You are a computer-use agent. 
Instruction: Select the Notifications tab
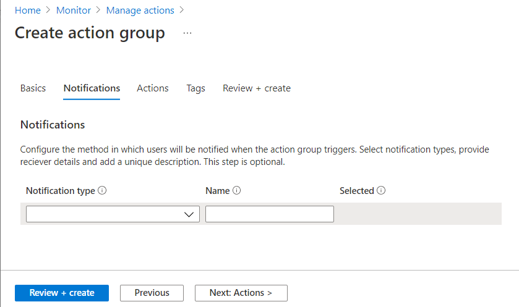(92, 88)
